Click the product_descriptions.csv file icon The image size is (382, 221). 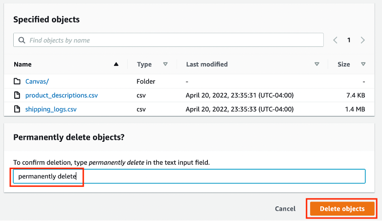(x=17, y=95)
